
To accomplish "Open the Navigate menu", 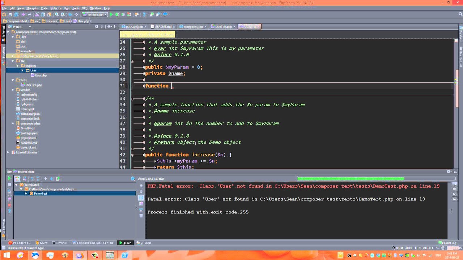I will tap(32, 8).
